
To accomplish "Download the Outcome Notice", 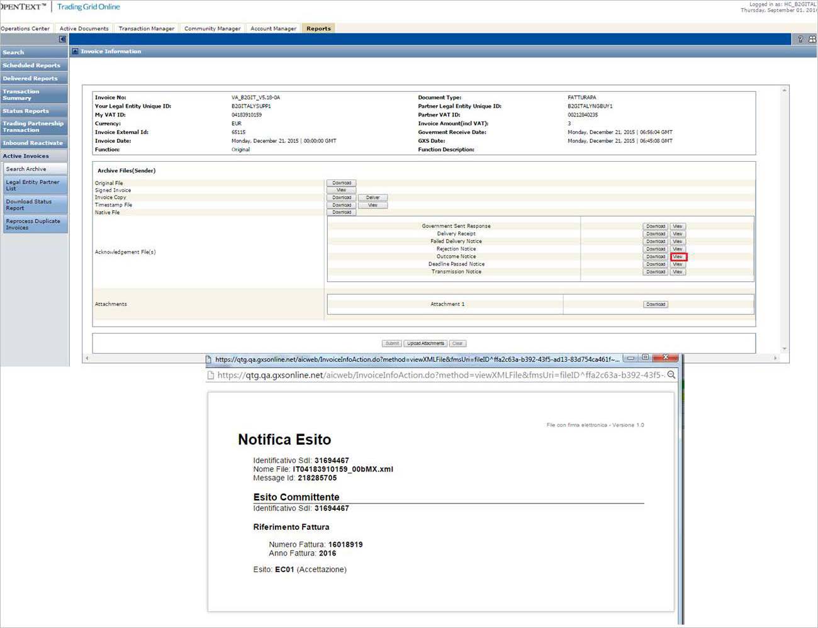I will (656, 257).
